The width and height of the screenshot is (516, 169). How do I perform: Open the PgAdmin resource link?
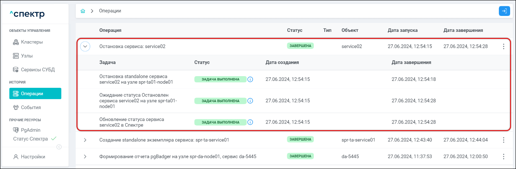coord(30,130)
